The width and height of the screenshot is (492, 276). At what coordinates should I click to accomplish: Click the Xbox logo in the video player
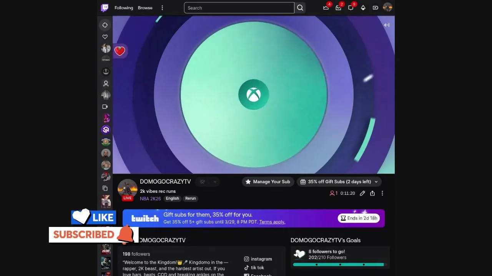(253, 95)
